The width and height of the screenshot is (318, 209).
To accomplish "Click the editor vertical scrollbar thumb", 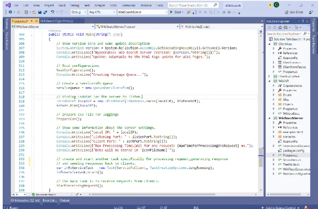I will point(261,157).
